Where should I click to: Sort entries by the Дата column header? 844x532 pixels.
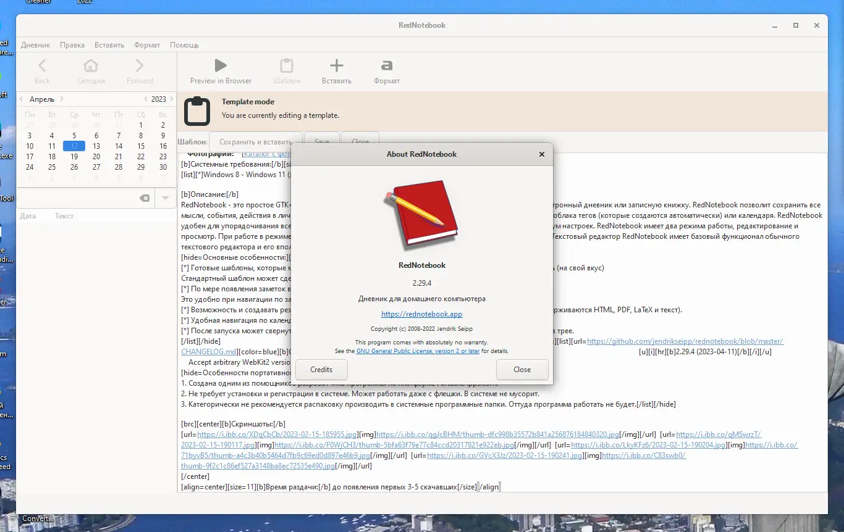point(28,216)
